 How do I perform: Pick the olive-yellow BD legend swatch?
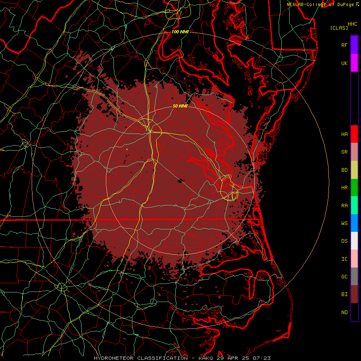pyautogui.click(x=354, y=170)
